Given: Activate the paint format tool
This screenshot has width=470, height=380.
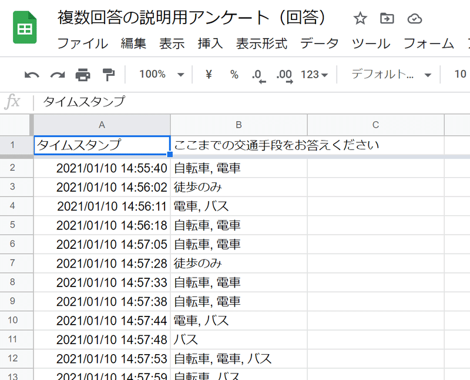Looking at the screenshot, I should [x=108, y=75].
